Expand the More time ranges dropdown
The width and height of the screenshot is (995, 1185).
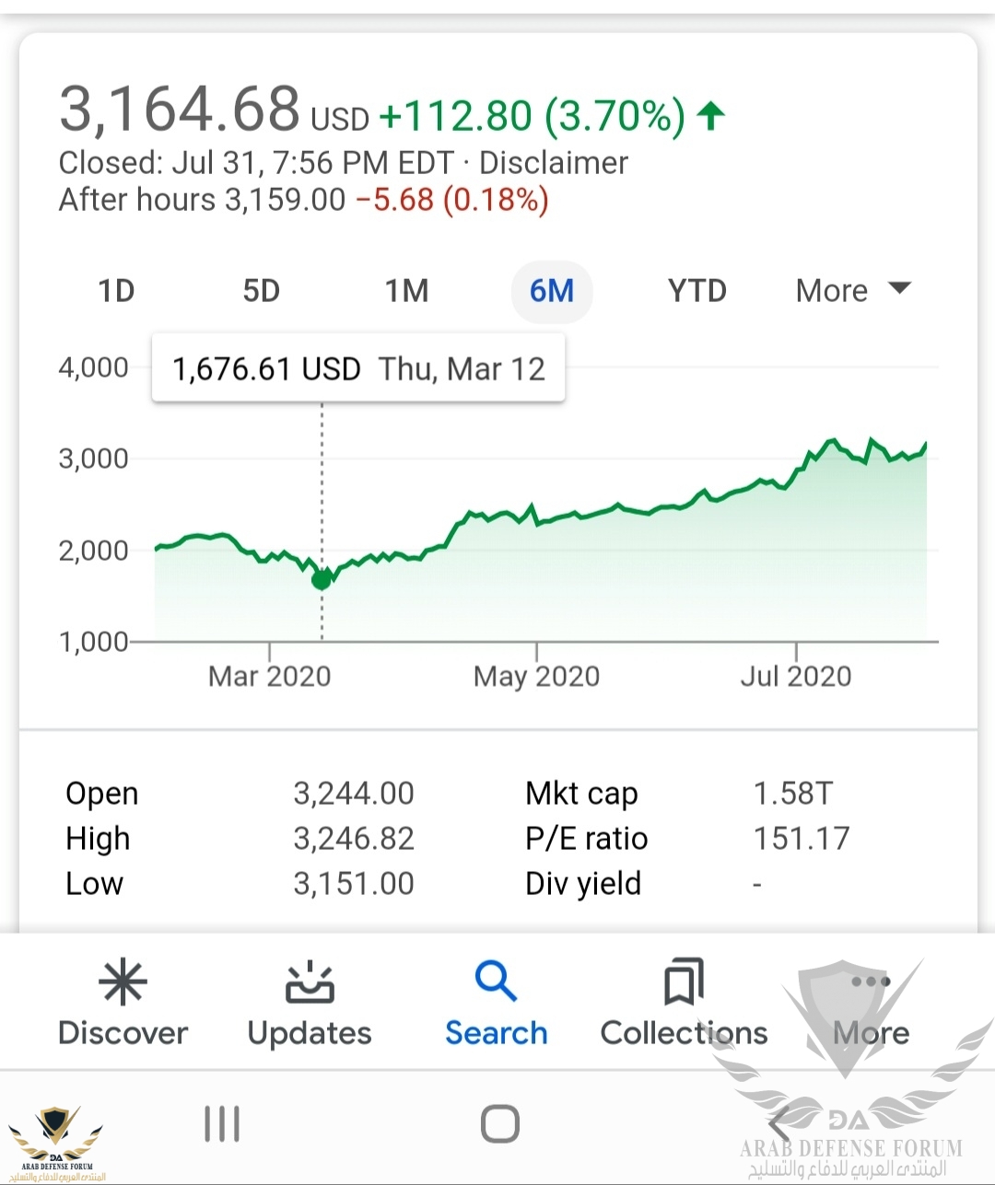pos(853,291)
